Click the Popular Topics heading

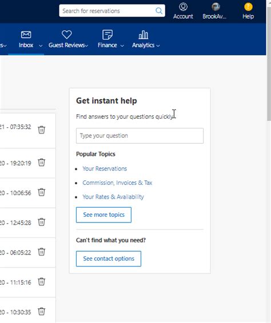pyautogui.click(x=95, y=154)
